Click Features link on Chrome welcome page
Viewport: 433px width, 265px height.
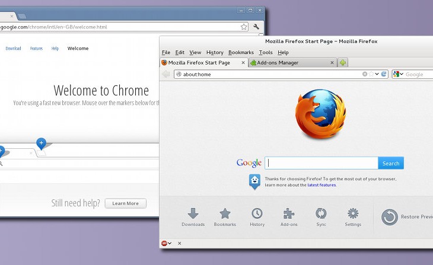36,48
